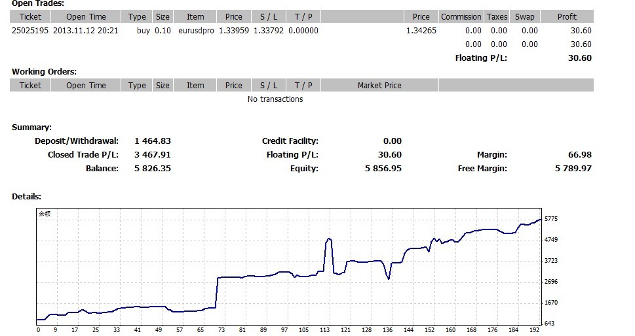The width and height of the screenshot is (635, 336).
Task: Select Margin value 66.98
Action: 580,155
